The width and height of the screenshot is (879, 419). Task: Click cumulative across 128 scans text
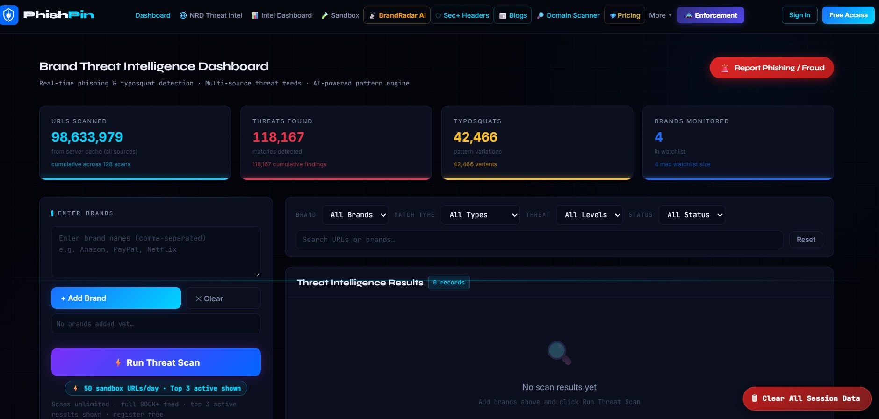(91, 164)
